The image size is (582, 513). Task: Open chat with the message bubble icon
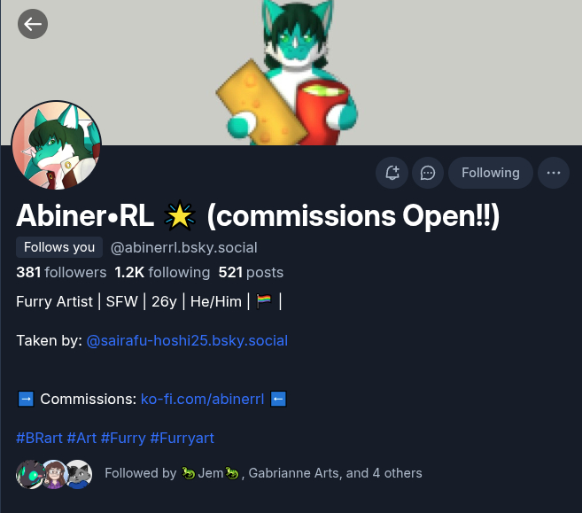(x=428, y=173)
